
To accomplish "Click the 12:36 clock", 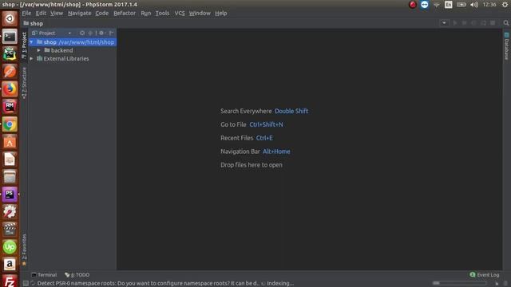I will point(489,5).
